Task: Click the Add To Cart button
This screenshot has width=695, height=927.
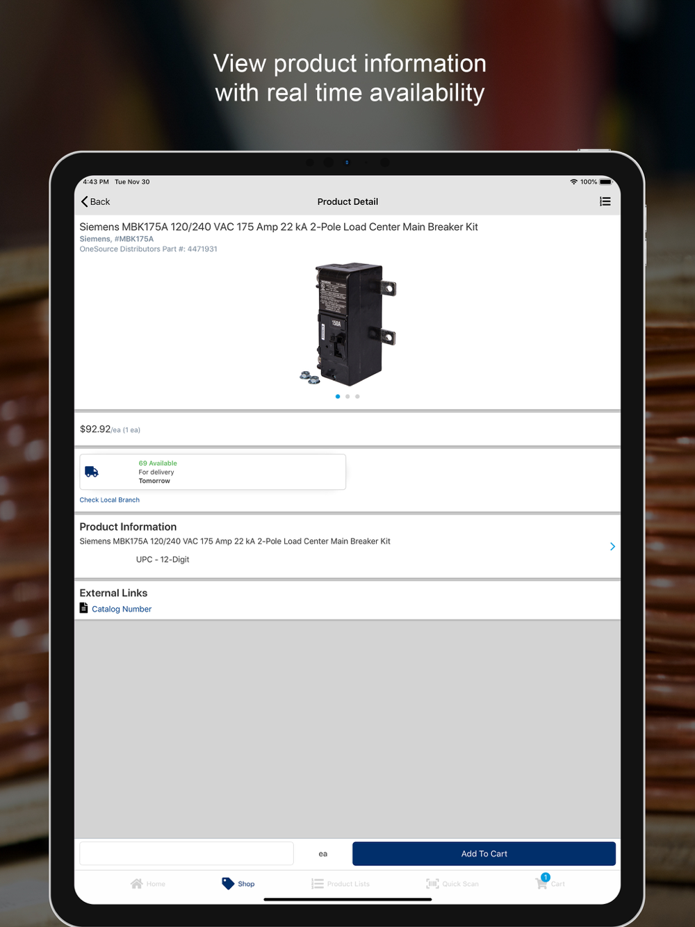Action: coord(484,854)
